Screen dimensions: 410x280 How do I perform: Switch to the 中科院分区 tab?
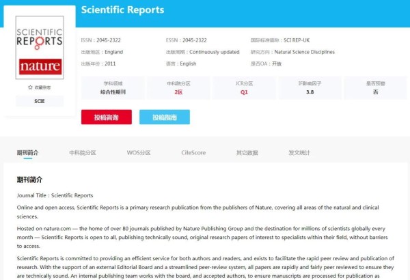tap(83, 153)
